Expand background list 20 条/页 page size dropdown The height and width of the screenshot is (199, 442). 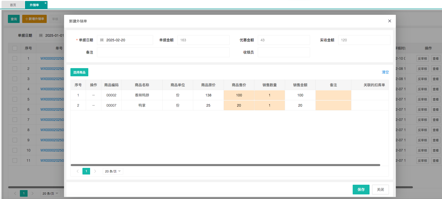[50, 193]
